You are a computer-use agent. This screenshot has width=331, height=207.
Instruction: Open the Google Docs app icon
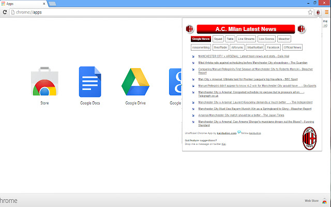click(x=90, y=82)
